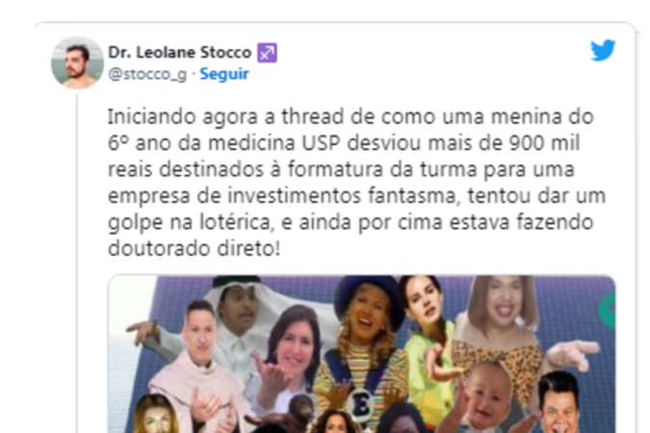
Task: Open the @stocco_g handle link
Action: (147, 74)
